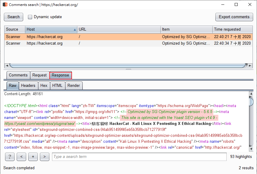
Task: Click table horizontal scrollbar right arrow
Action: (x=250, y=65)
